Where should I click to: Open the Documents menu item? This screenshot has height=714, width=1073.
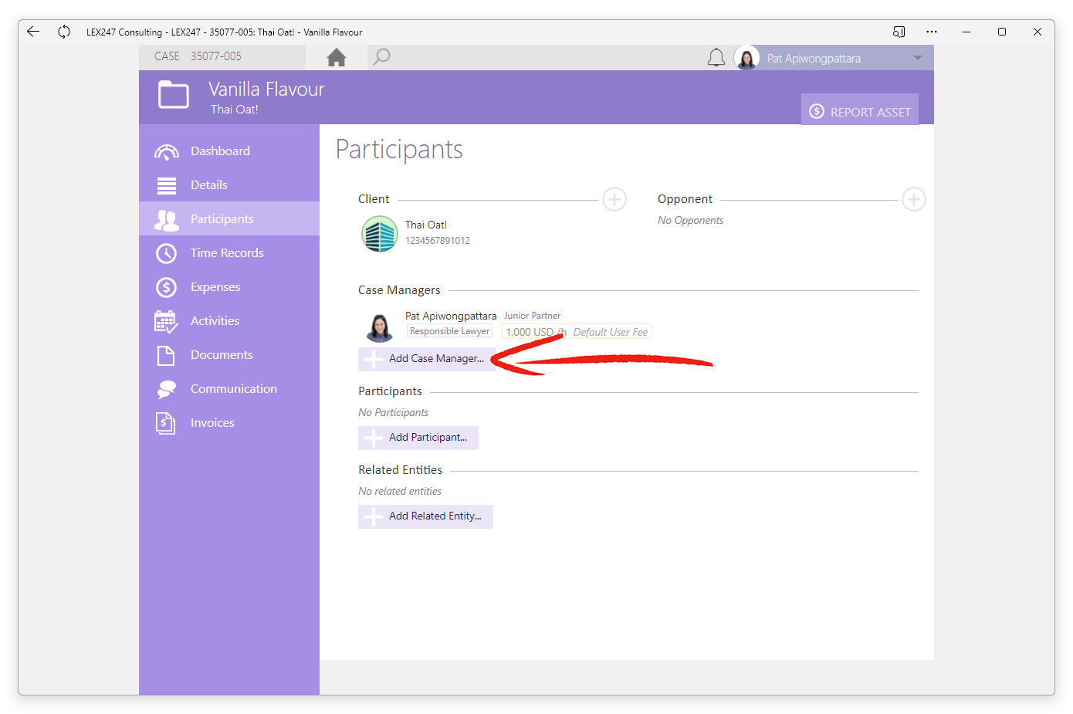pyautogui.click(x=229, y=354)
